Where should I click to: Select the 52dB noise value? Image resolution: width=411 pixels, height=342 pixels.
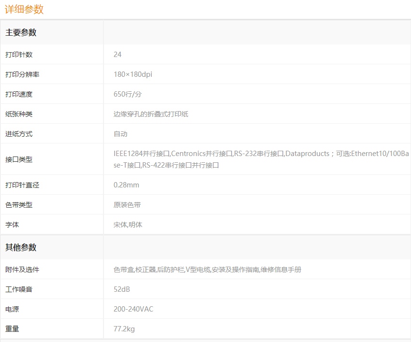pos(122,289)
